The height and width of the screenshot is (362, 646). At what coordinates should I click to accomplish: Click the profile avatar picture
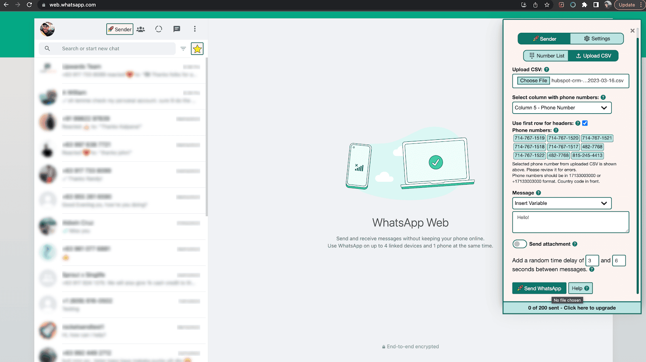47,29
